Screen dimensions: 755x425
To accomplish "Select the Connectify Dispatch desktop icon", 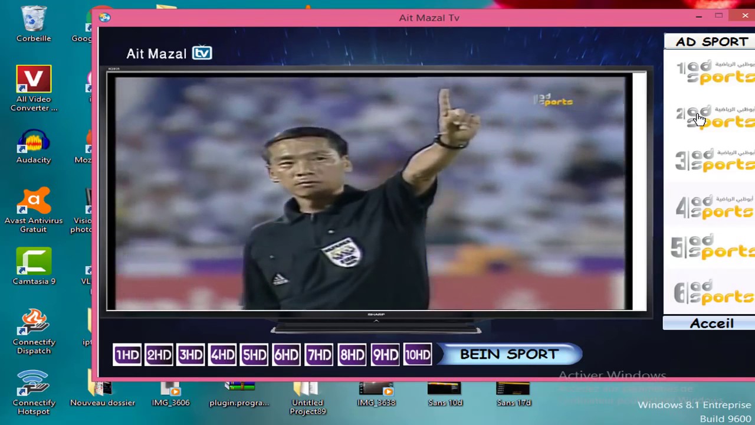I will (x=34, y=331).
